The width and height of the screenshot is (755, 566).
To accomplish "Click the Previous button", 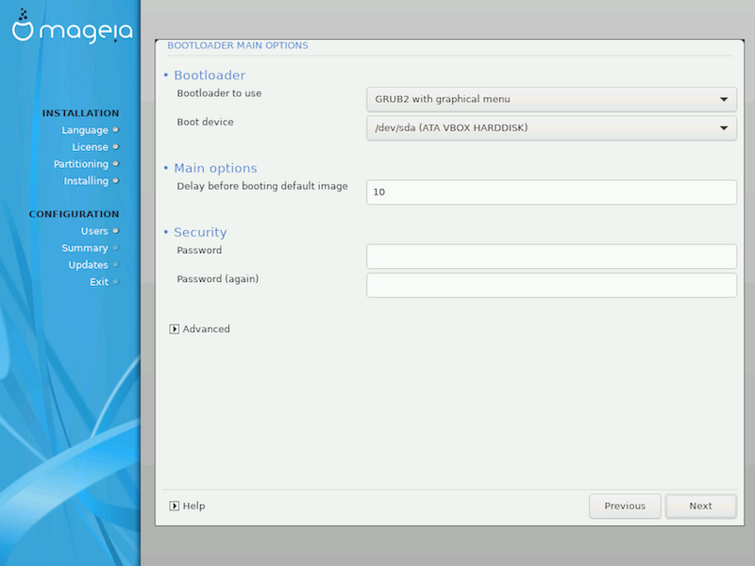I will coord(625,506).
